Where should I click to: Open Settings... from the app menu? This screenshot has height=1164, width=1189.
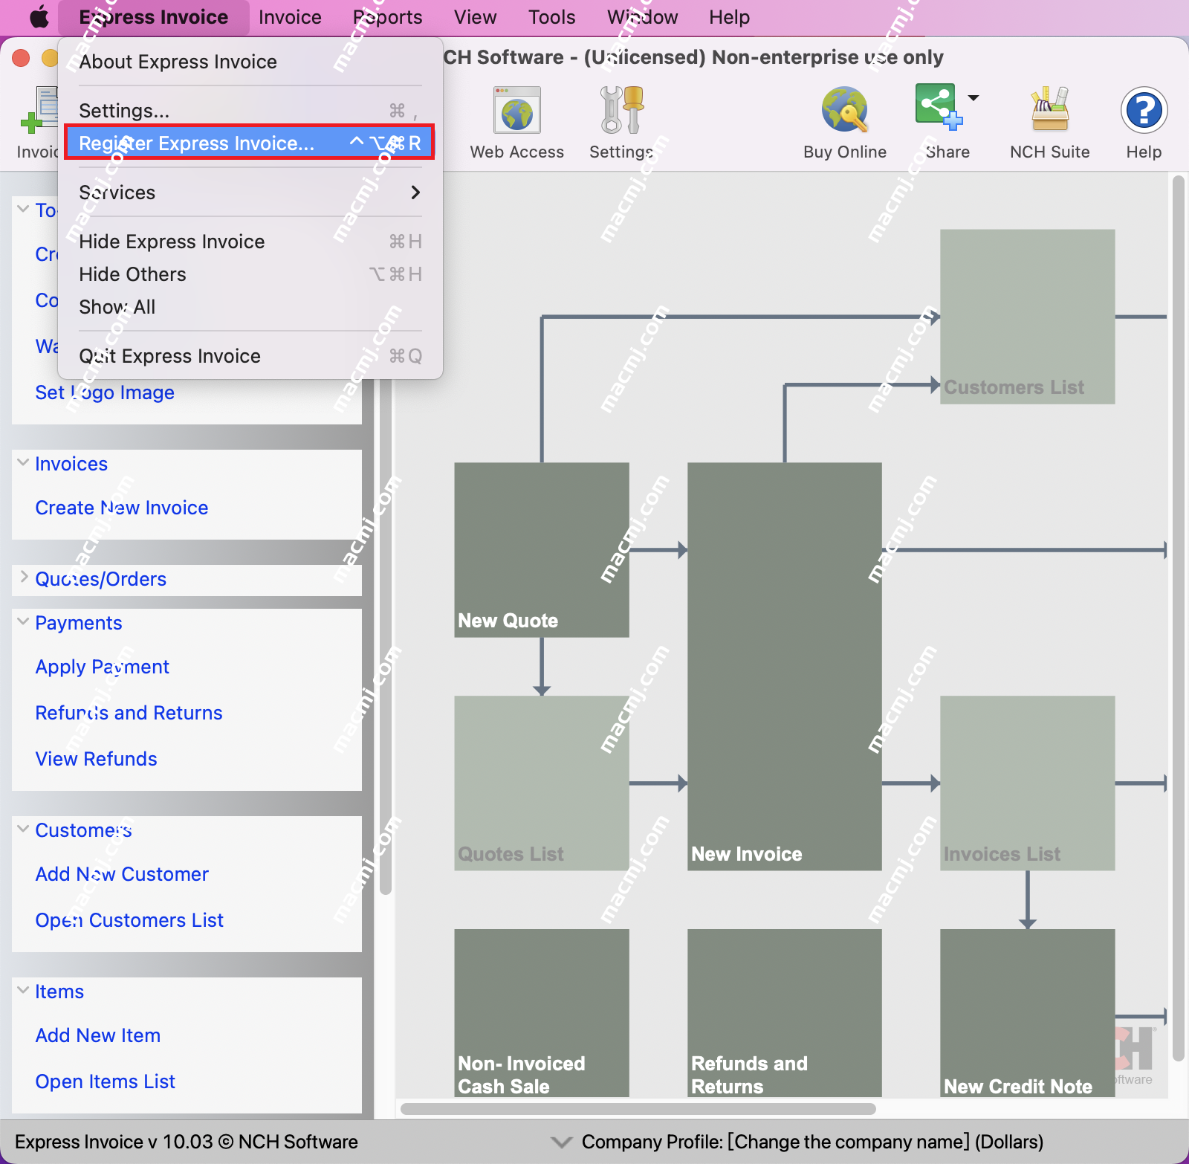250,111
